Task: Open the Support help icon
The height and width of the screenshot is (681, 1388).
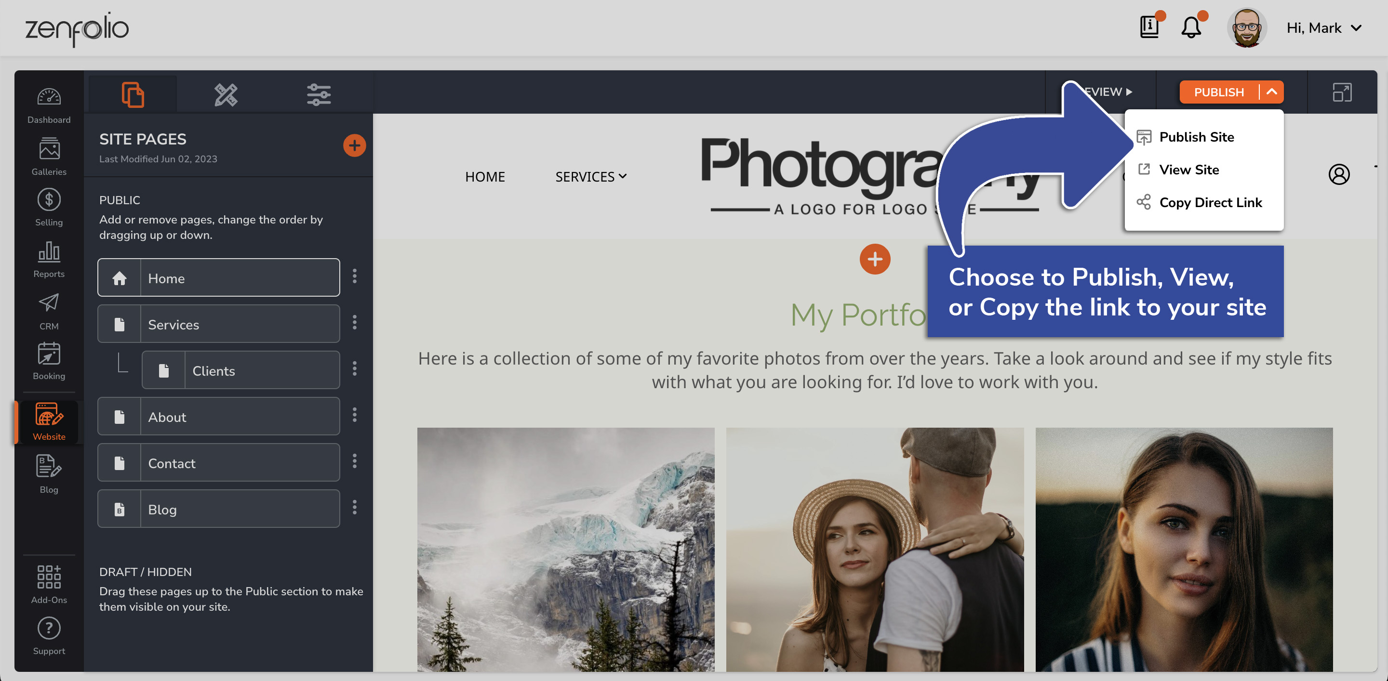Action: coord(49,636)
